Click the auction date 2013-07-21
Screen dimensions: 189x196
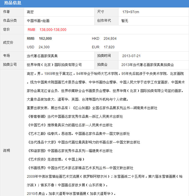click(x=131, y=56)
